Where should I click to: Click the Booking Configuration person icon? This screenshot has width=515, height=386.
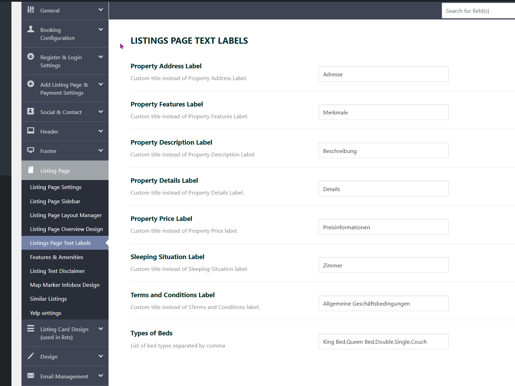coord(31,29)
